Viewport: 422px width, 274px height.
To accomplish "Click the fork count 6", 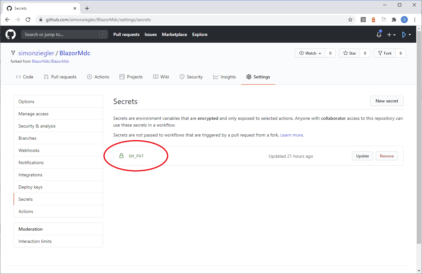I will pyautogui.click(x=400, y=53).
